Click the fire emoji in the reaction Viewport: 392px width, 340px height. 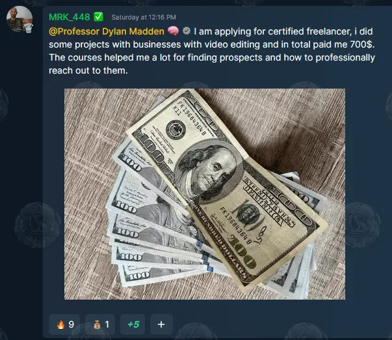pyautogui.click(x=60, y=324)
